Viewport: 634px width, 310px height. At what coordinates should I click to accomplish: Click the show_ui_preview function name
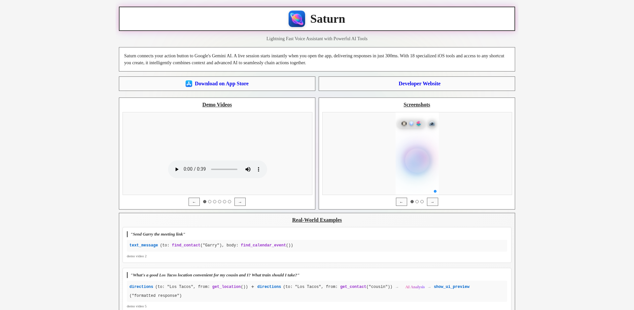click(451, 287)
